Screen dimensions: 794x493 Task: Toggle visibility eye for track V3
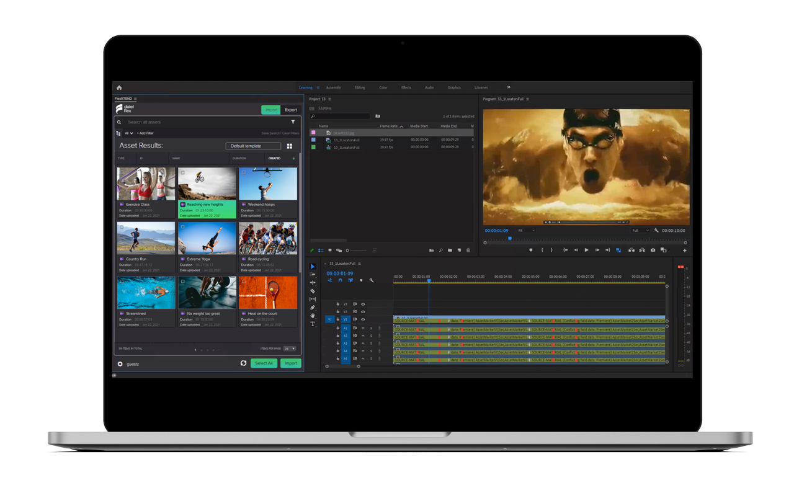(x=363, y=304)
